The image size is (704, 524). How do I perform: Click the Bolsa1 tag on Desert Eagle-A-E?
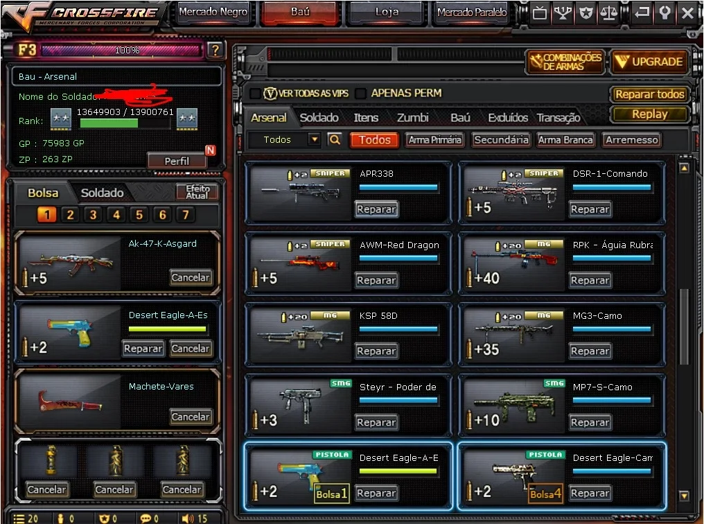(x=331, y=494)
